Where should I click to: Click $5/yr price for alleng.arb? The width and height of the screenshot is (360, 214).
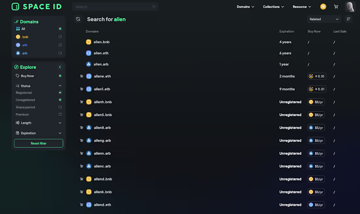(316, 140)
